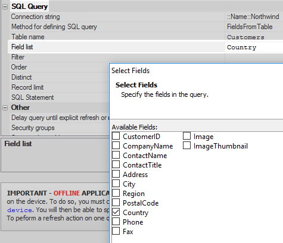Screen dimensions: 283x243
Task: Check the CustomerID field checkbox
Action: tap(116, 136)
